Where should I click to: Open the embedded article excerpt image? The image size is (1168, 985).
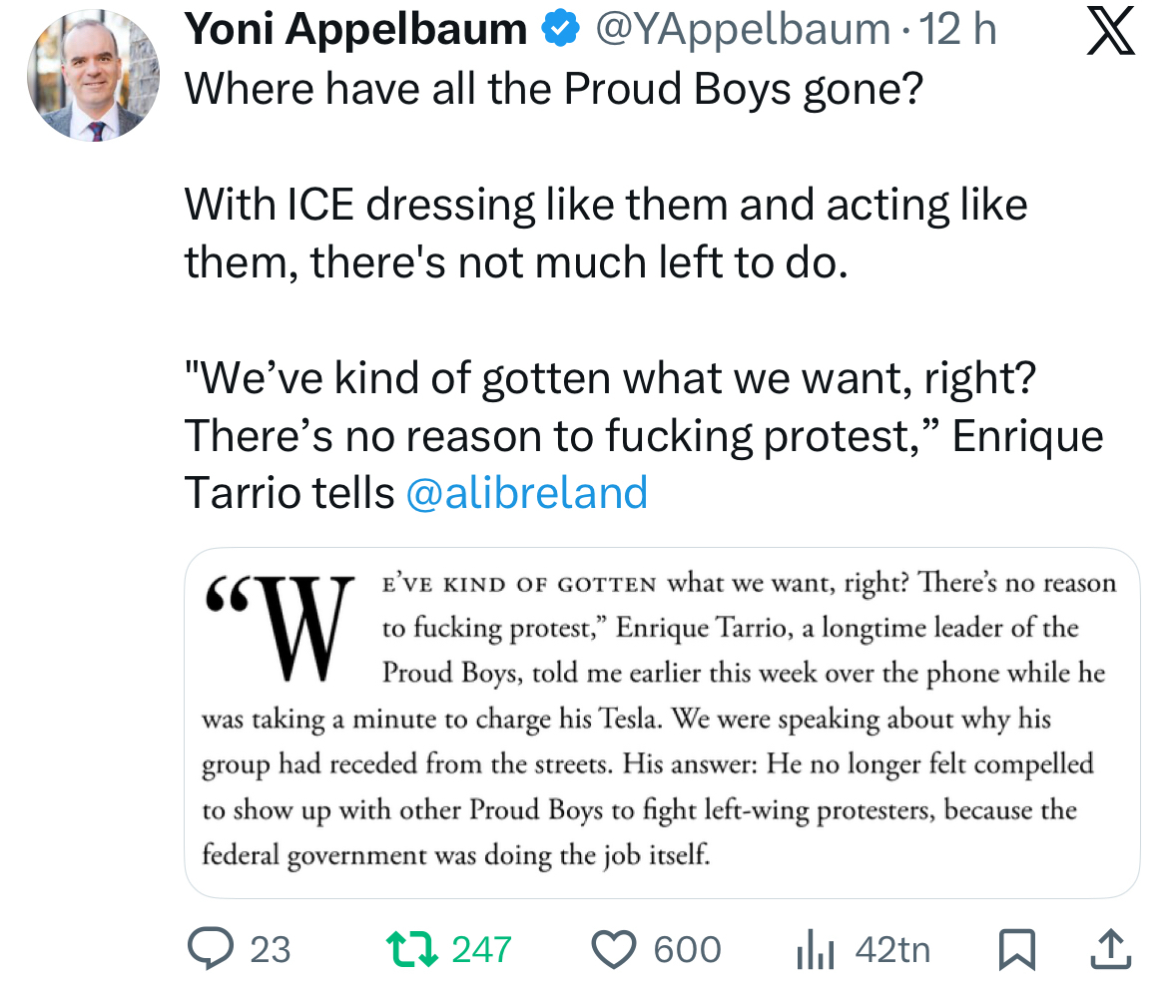tap(661, 721)
